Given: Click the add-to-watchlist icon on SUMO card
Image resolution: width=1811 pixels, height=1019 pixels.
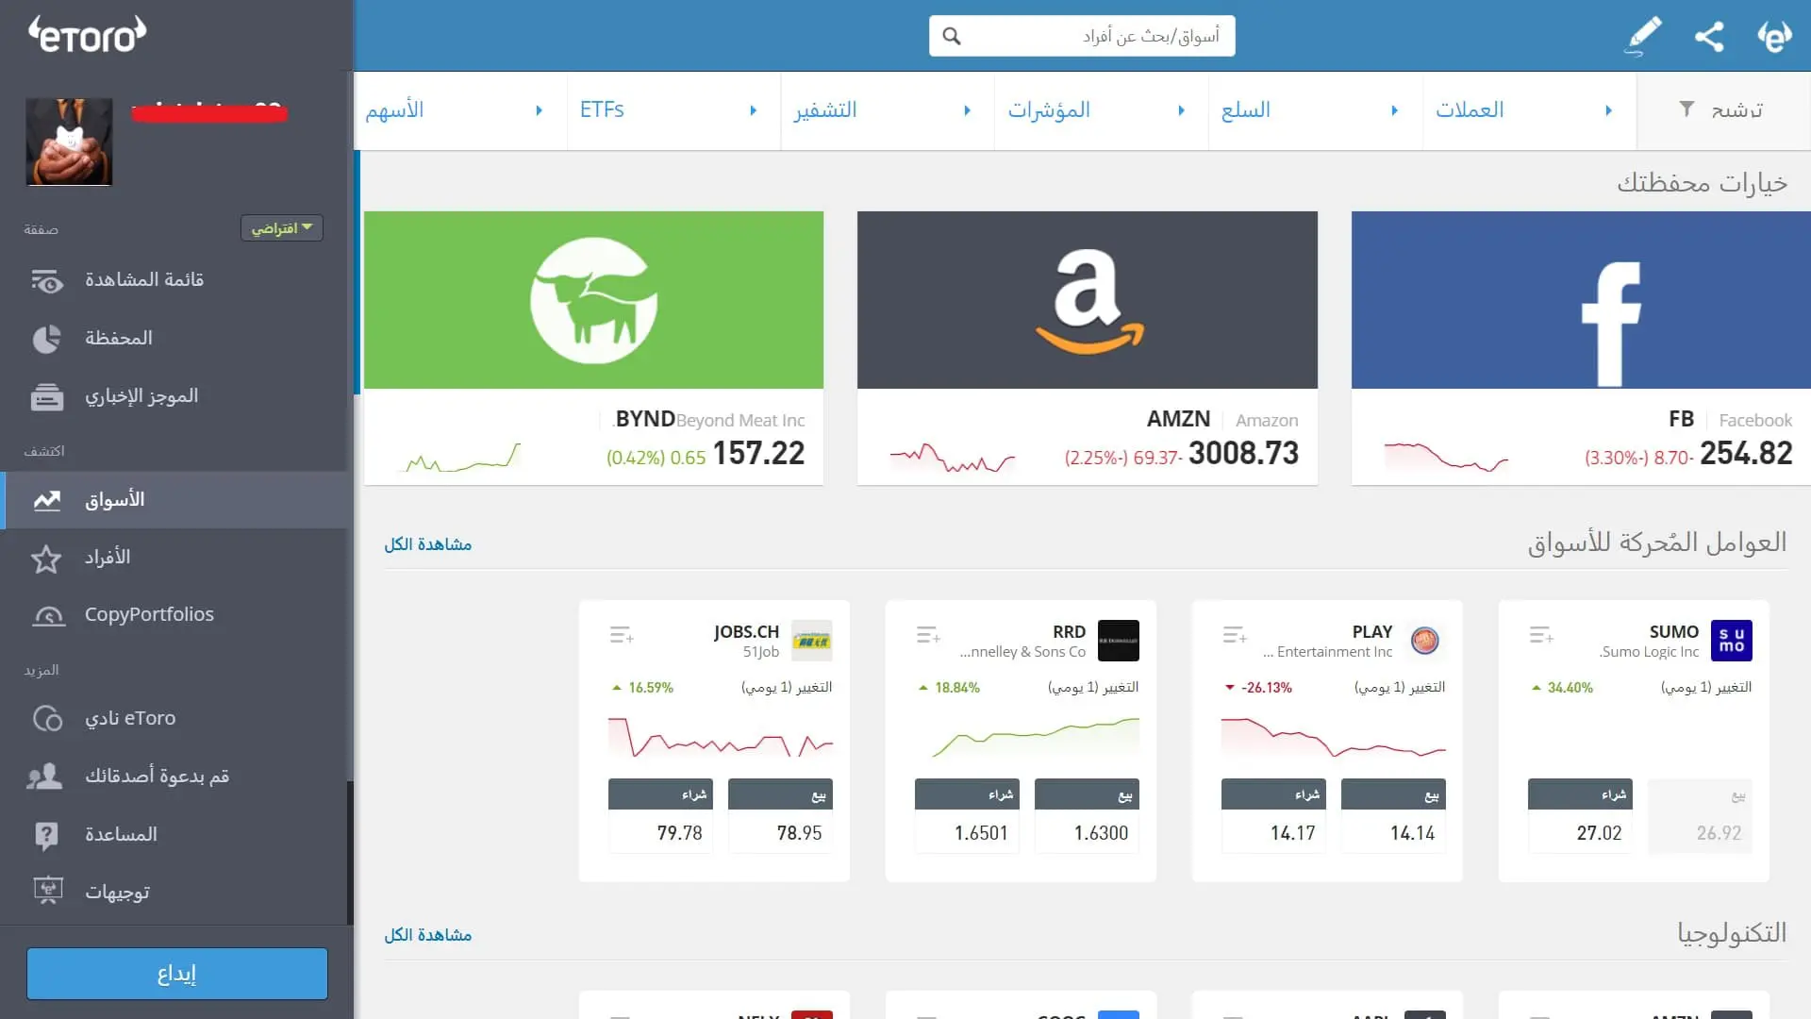Looking at the screenshot, I should point(1541,635).
